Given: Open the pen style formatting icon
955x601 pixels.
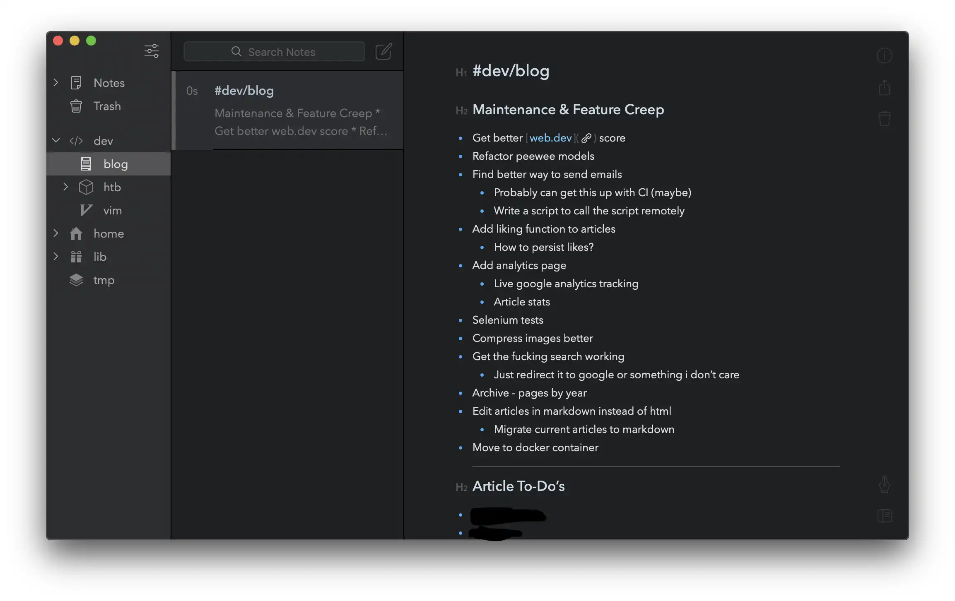Looking at the screenshot, I should click(x=884, y=484).
